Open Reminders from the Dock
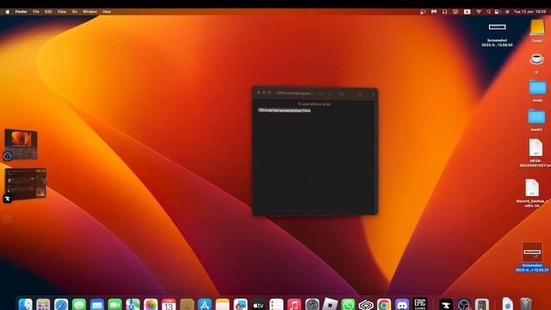 point(276,304)
